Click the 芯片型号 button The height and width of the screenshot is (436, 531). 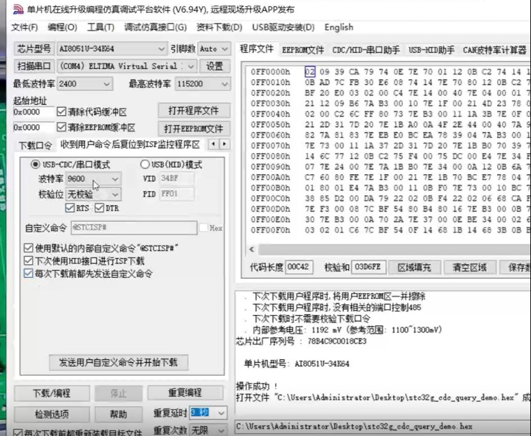(34, 49)
